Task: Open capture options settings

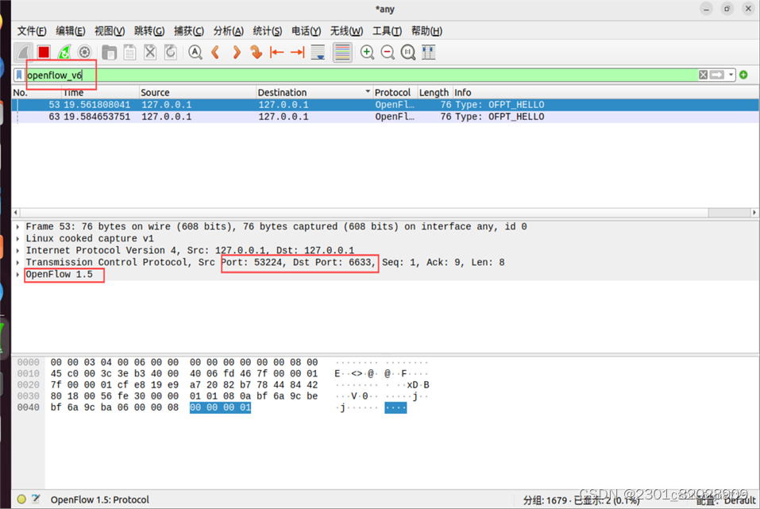Action: point(85,52)
